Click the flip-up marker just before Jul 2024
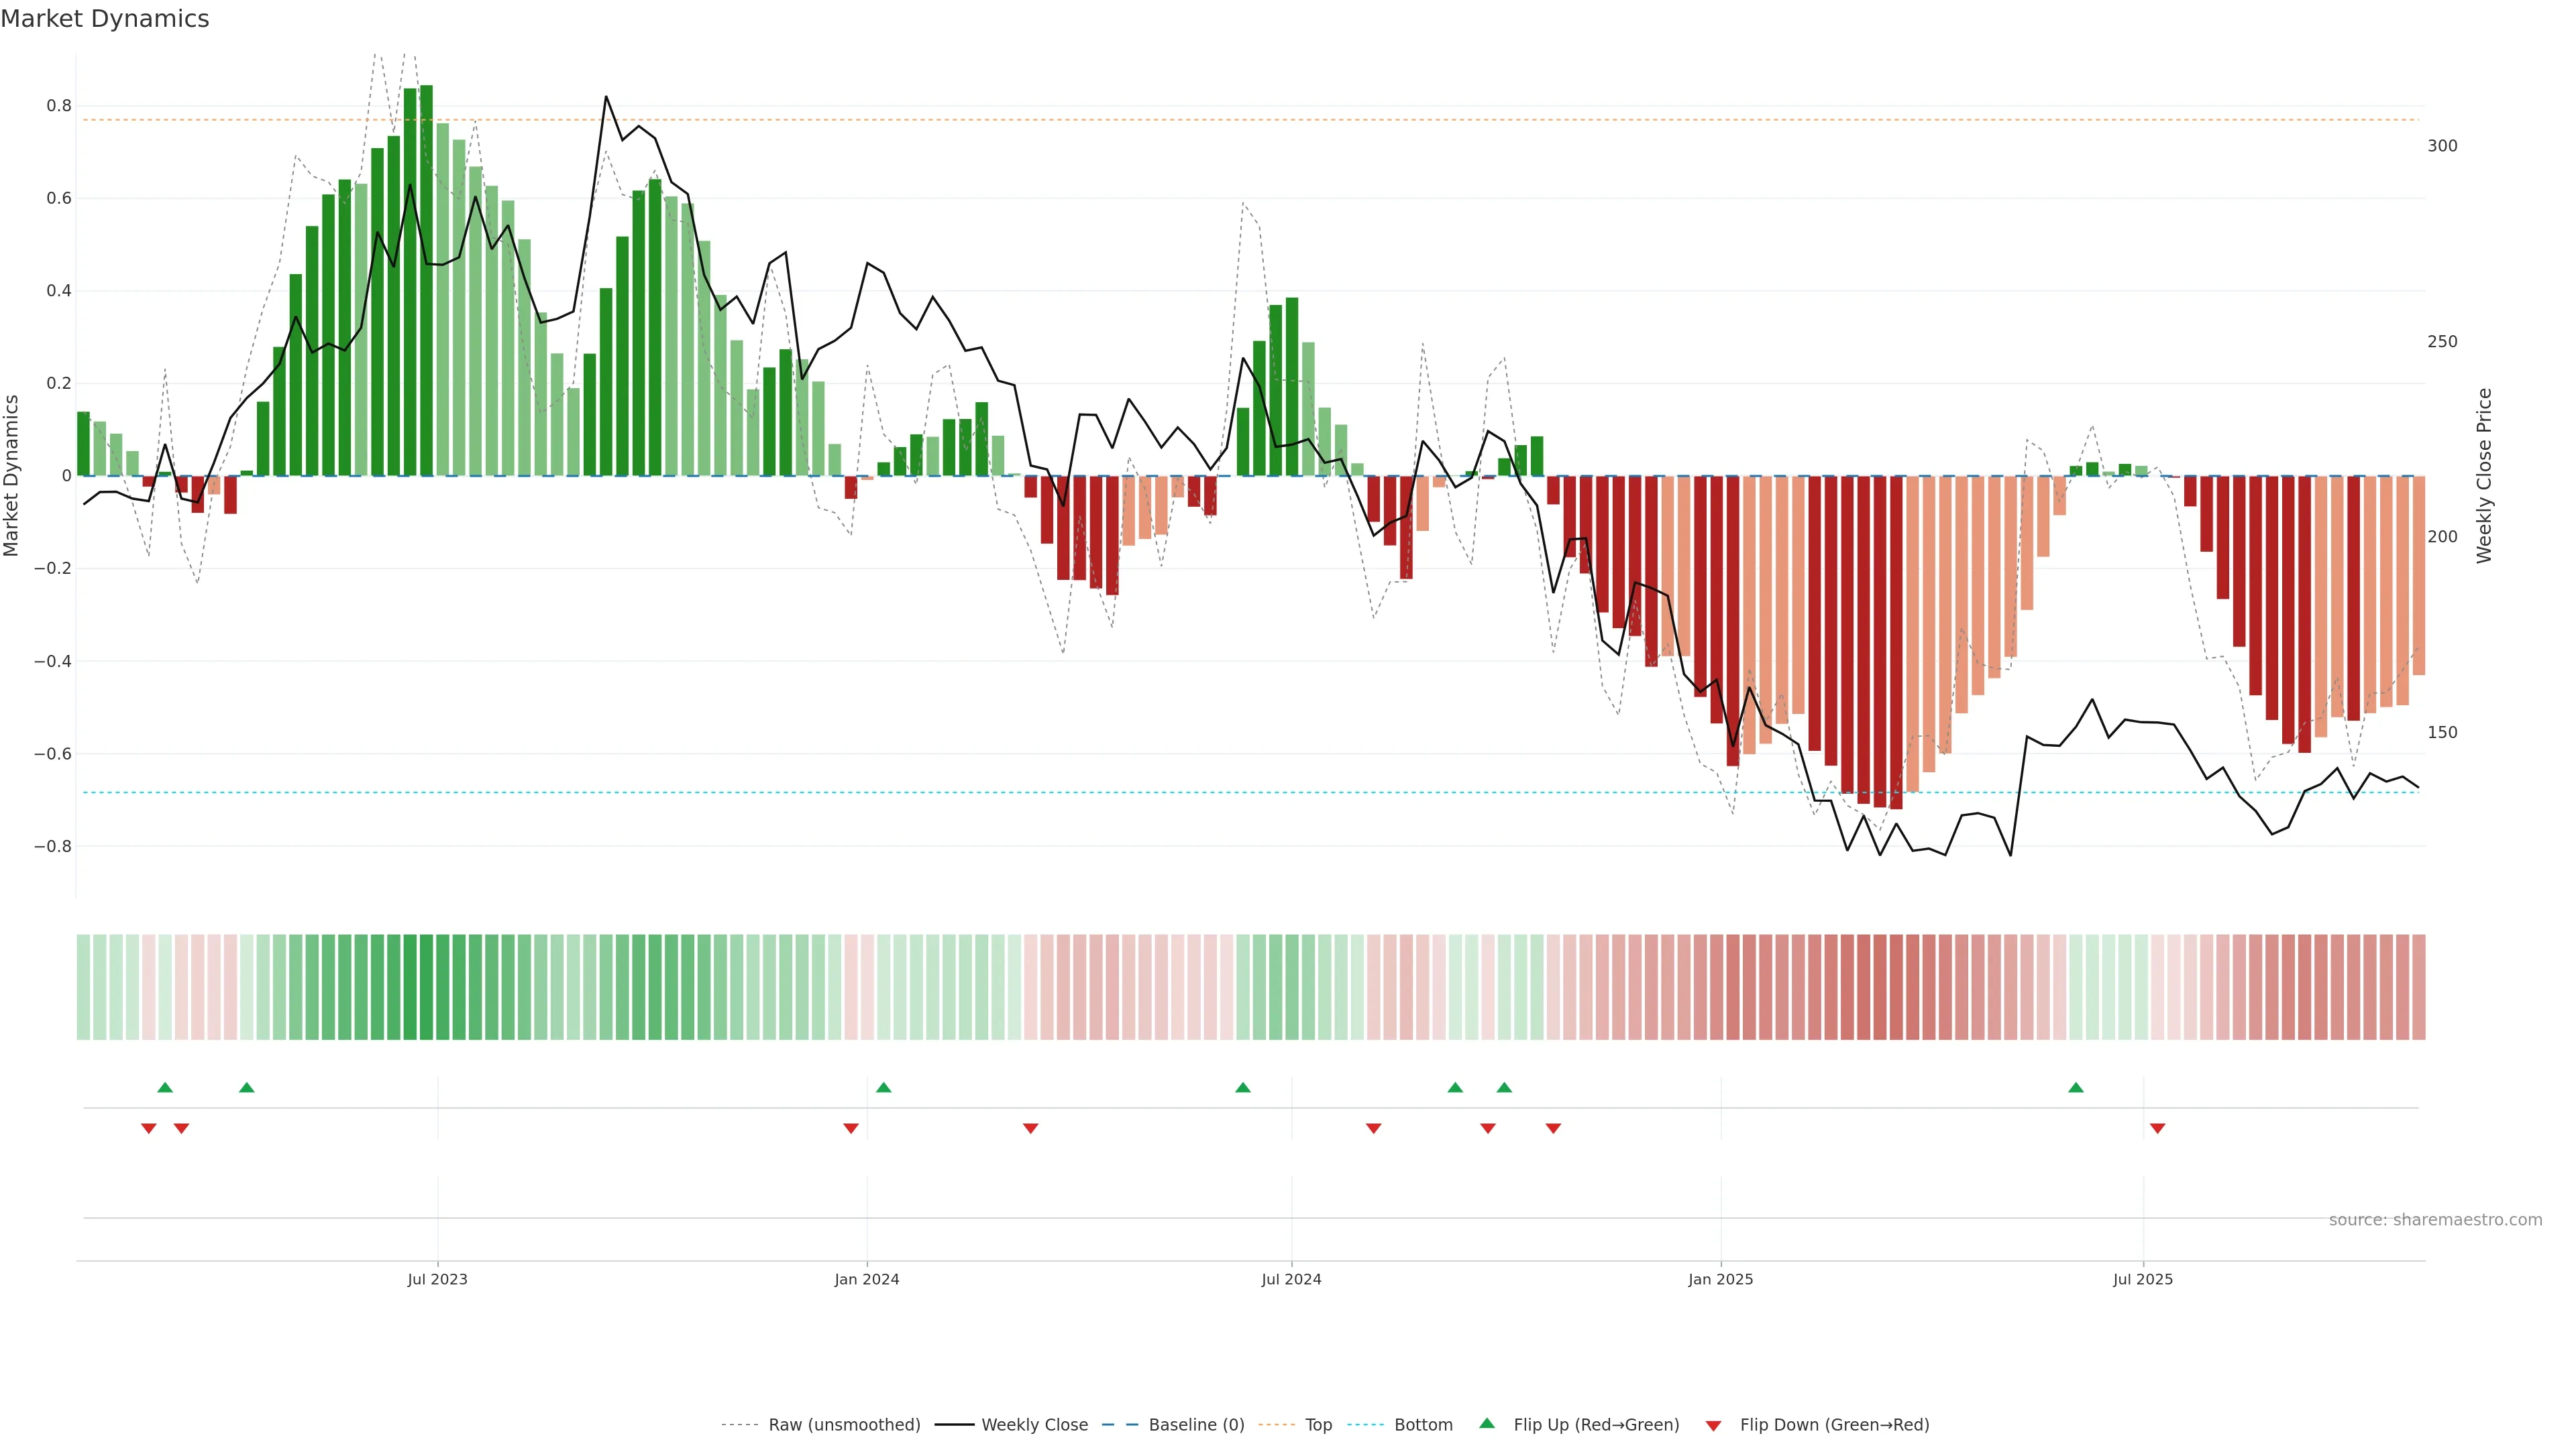Image resolution: width=2576 pixels, height=1448 pixels. pyautogui.click(x=1242, y=1087)
